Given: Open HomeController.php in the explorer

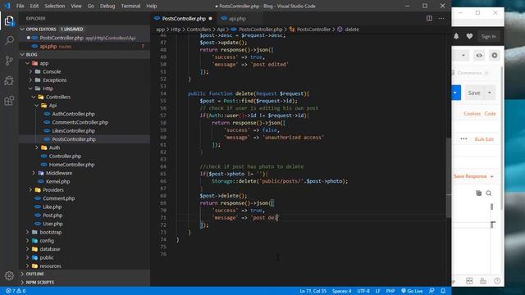Looking at the screenshot, I should click(71, 165).
